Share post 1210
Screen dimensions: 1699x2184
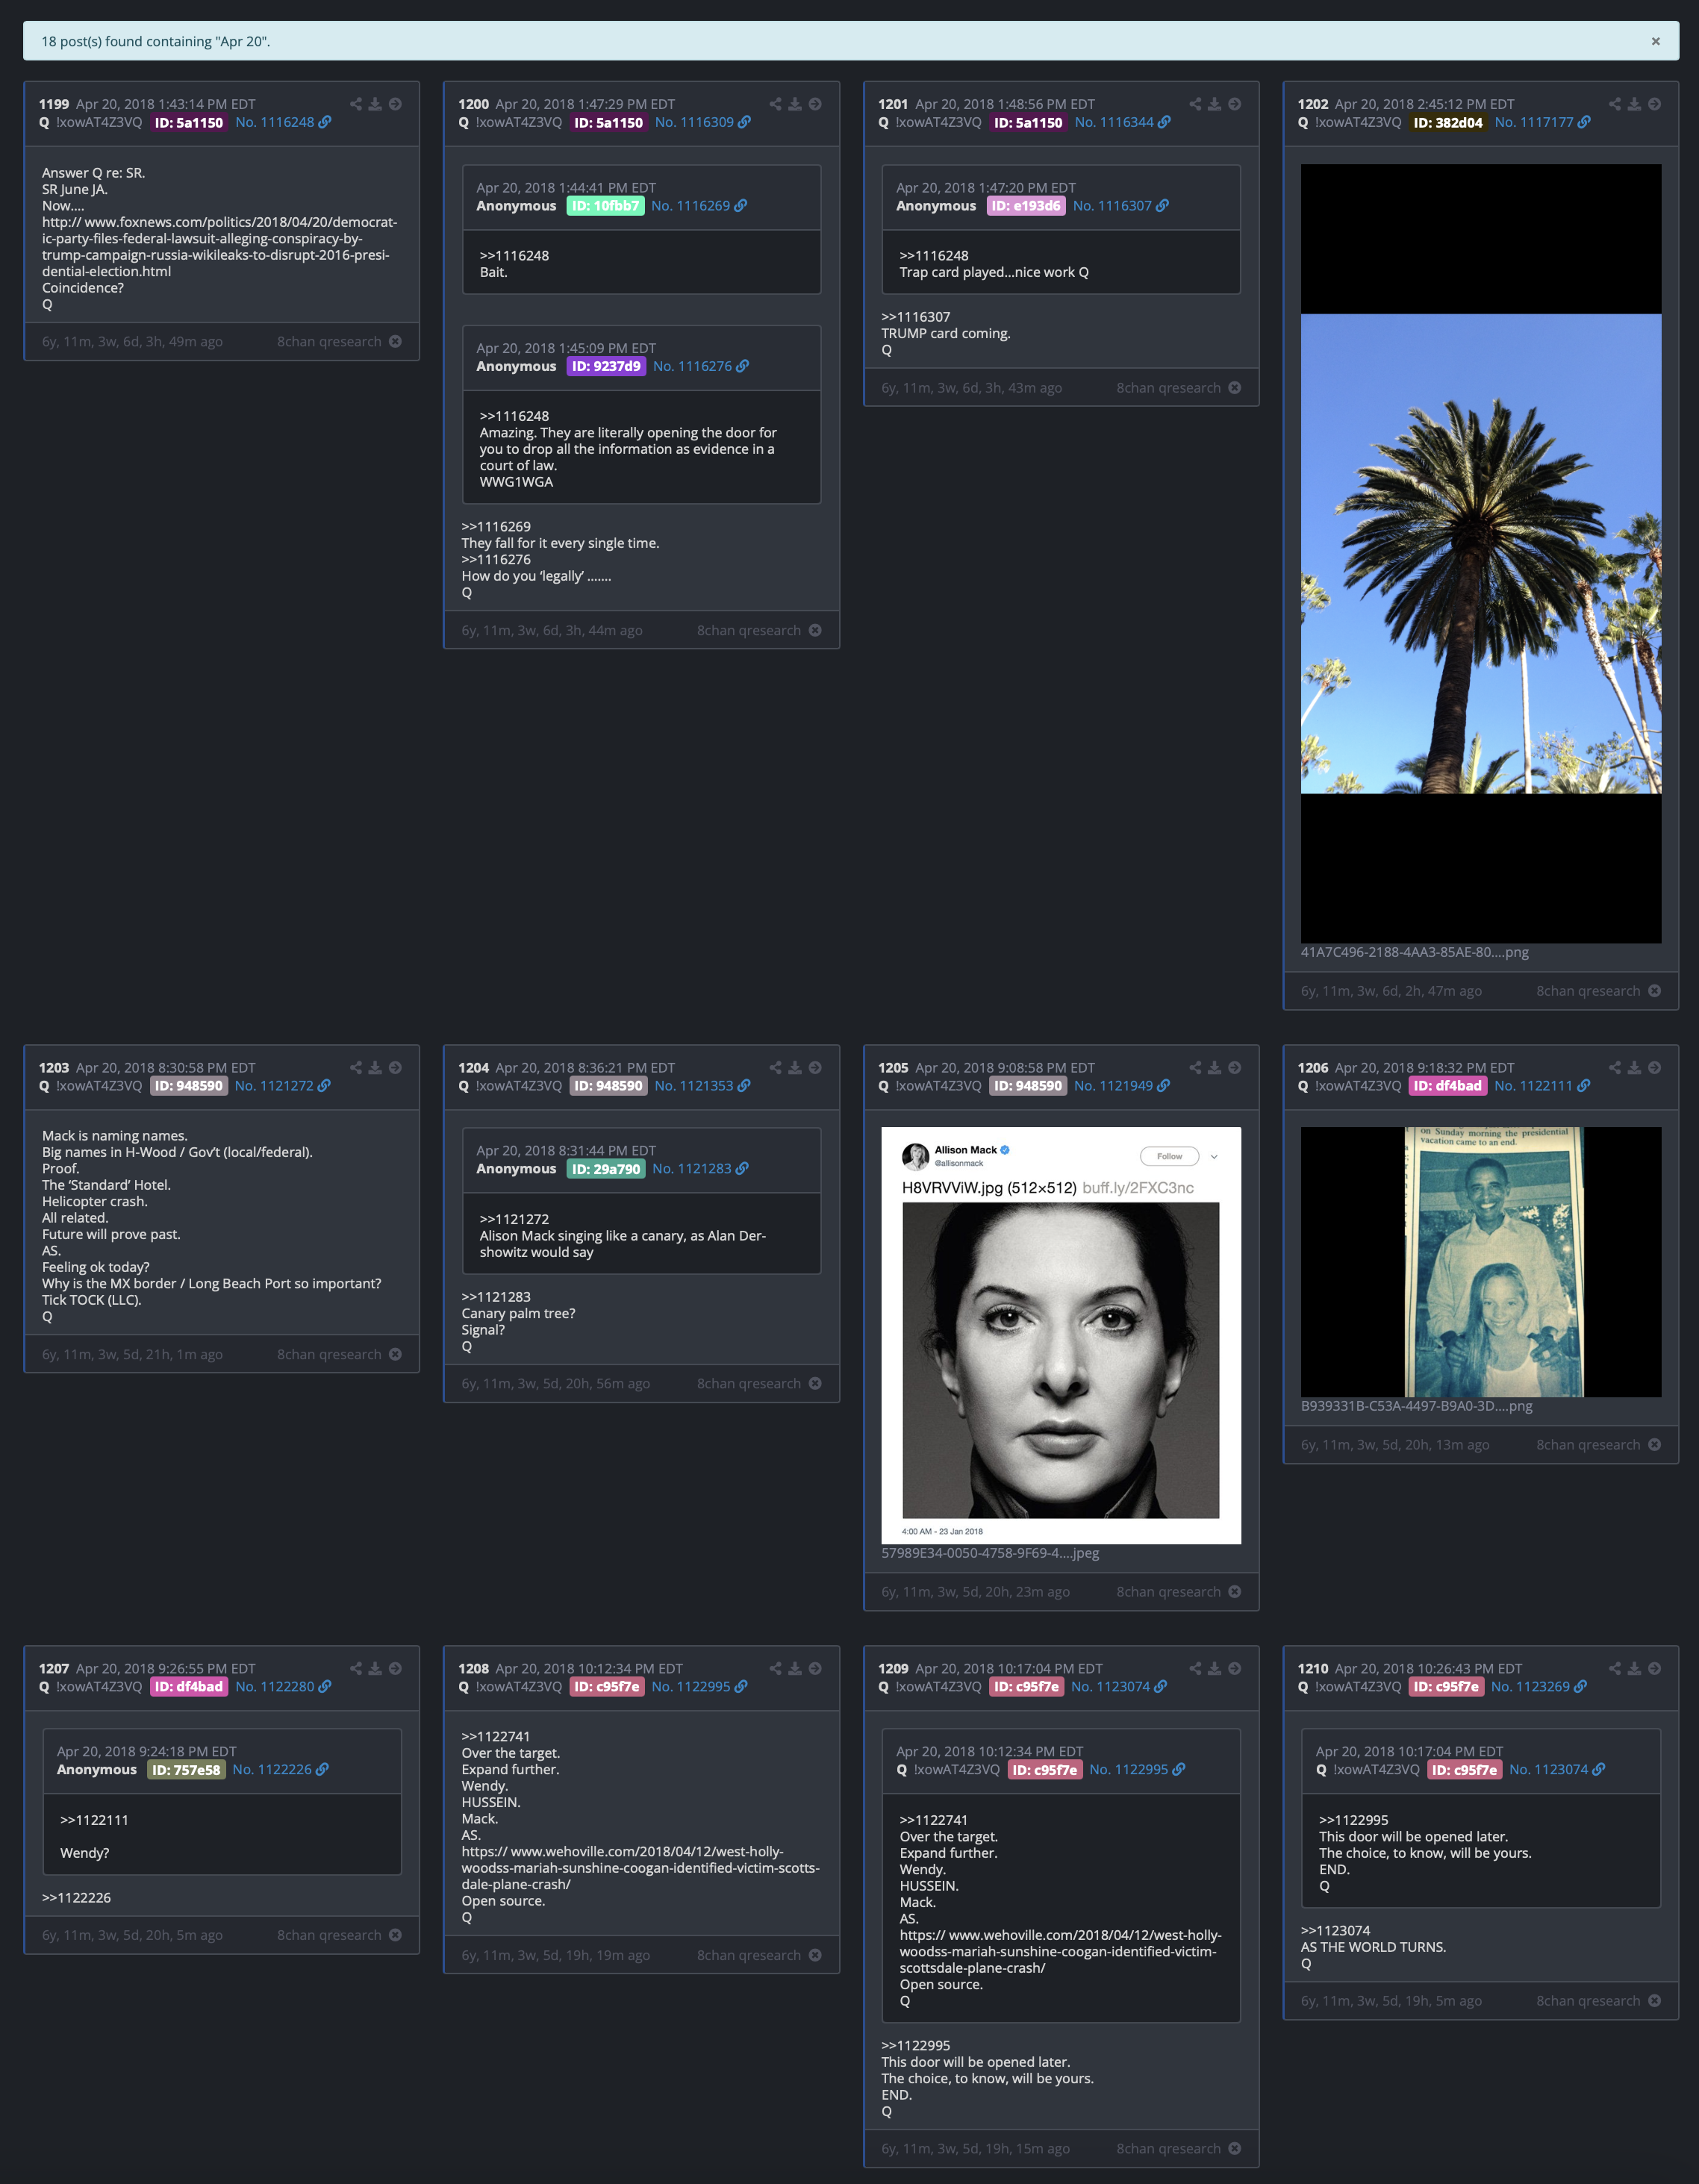(1615, 1669)
